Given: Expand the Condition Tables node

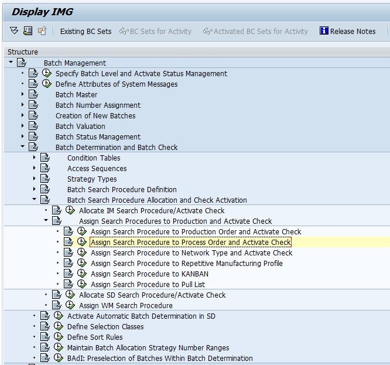Looking at the screenshot, I should (35, 158).
